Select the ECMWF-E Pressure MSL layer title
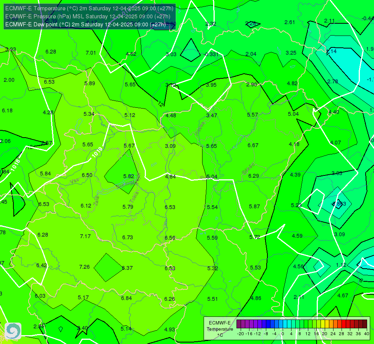The width and height of the screenshot is (374, 344). (88, 16)
